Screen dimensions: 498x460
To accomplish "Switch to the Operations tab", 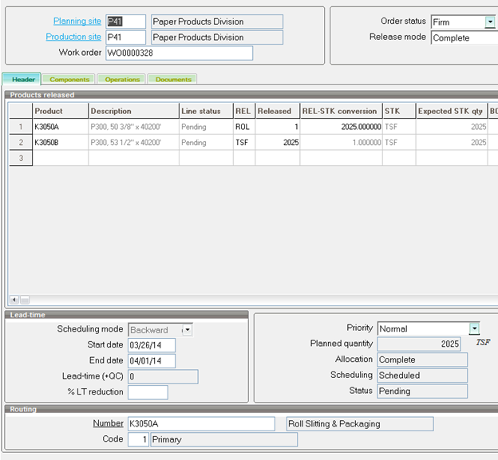I will pyautogui.click(x=122, y=79).
